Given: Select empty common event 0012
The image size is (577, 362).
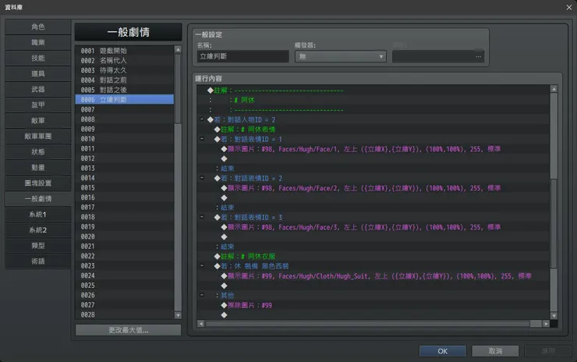Looking at the screenshot, I should (x=125, y=158).
